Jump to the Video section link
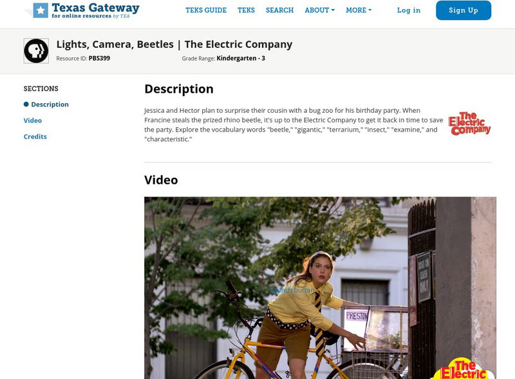 (33, 121)
